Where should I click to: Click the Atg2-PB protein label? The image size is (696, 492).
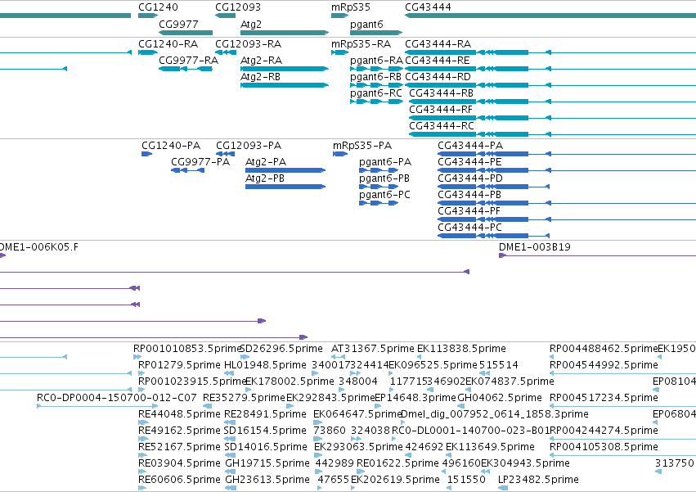pos(265,178)
